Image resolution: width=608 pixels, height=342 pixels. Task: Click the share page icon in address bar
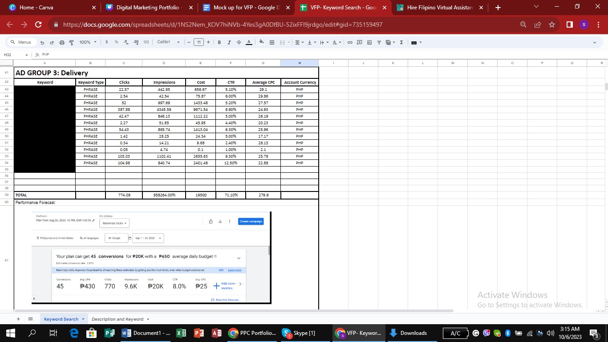pos(538,24)
